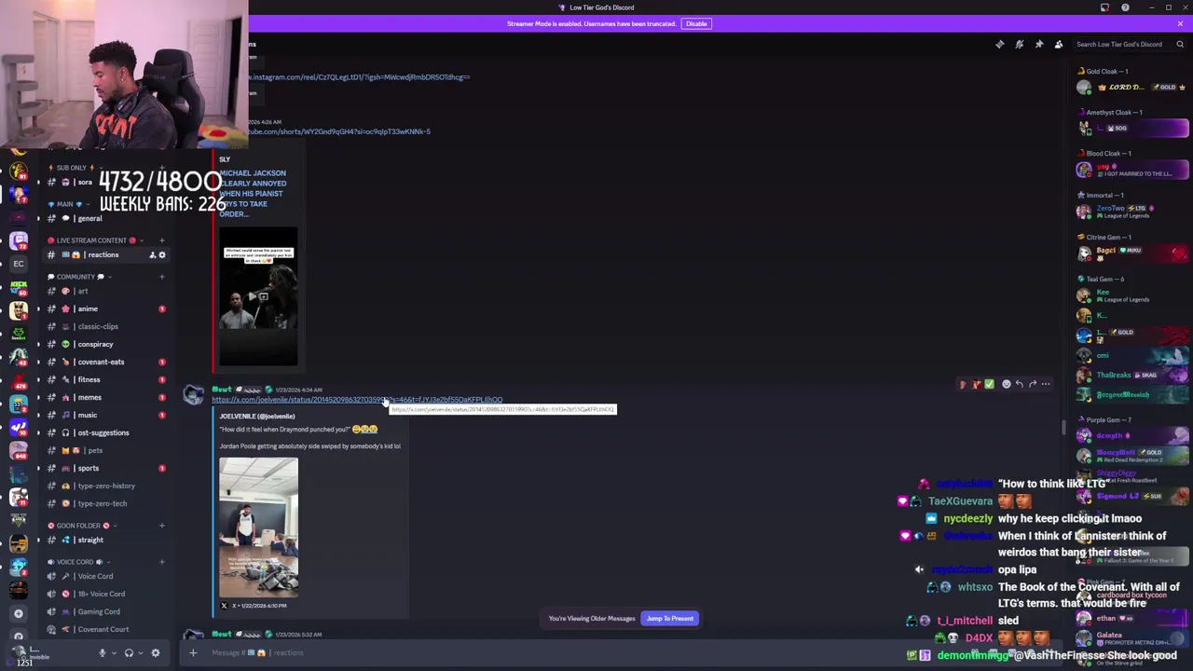The width and height of the screenshot is (1193, 671).
Task: Open pinned messages icon
Action: pos(1038,44)
